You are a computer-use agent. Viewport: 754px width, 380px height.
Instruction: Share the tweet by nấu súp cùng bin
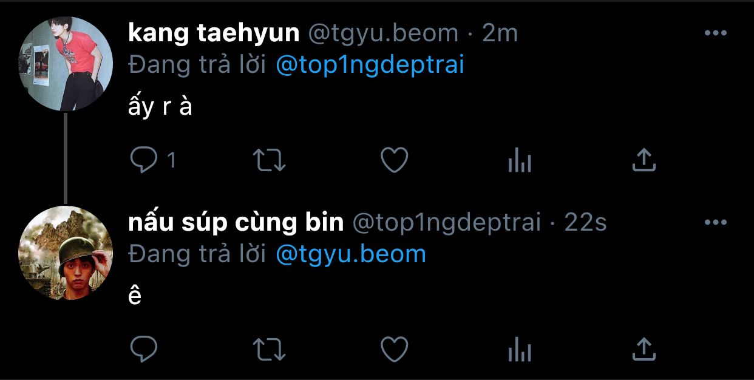tap(644, 349)
